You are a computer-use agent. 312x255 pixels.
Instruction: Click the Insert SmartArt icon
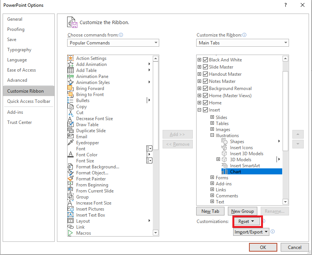click(x=224, y=166)
